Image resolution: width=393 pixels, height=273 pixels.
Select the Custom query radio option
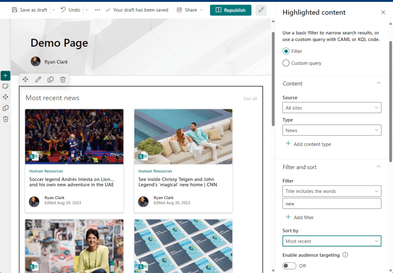[x=286, y=63]
